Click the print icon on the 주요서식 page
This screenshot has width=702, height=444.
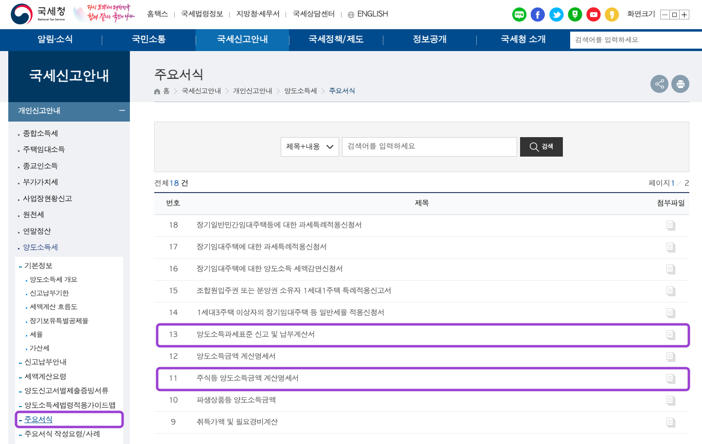[680, 84]
